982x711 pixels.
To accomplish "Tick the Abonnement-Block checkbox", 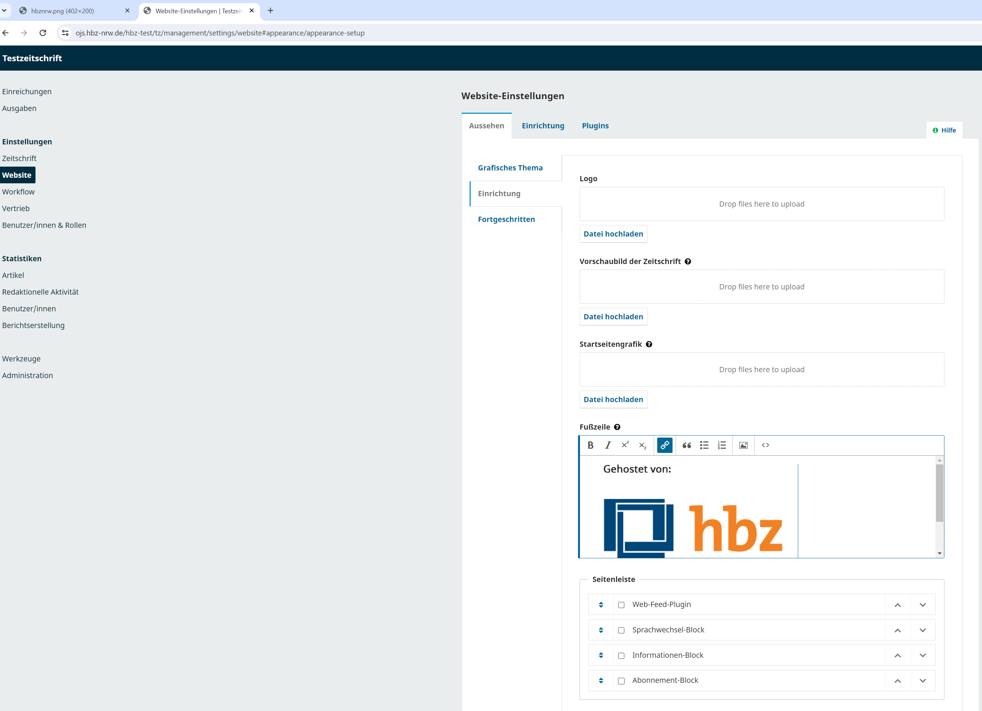I will click(621, 681).
